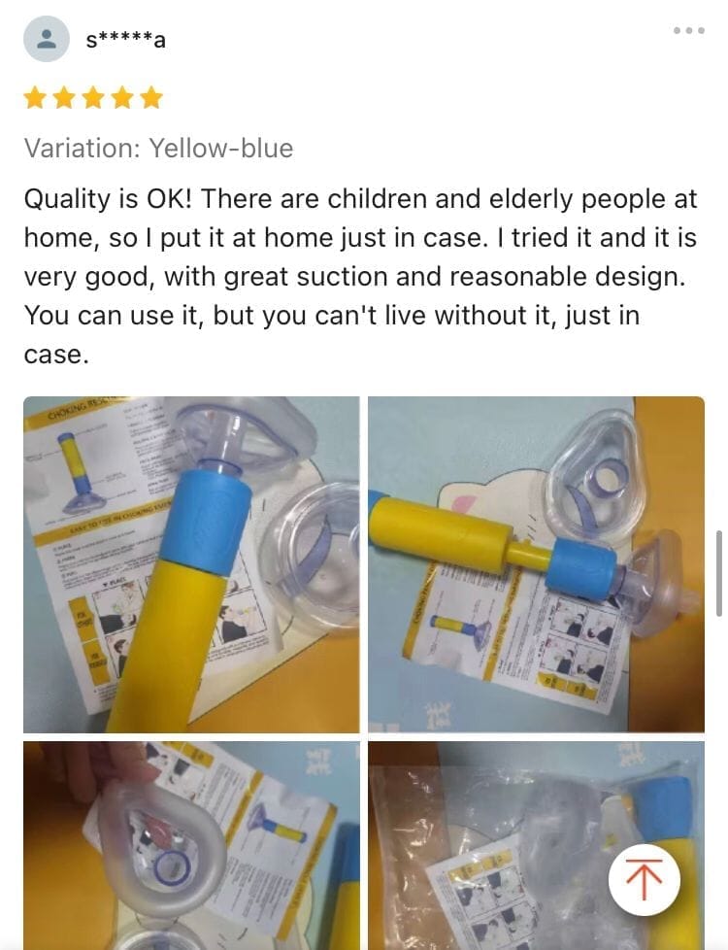Select the second rating star

point(64,97)
